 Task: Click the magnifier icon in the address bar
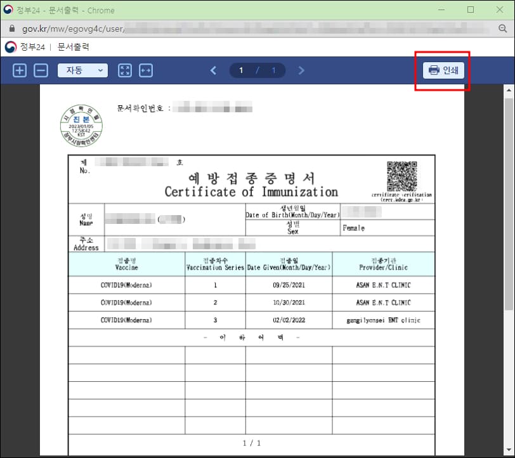point(503,28)
